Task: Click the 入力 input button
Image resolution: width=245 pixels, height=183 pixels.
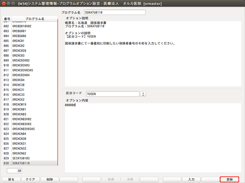Action: [x=191, y=179]
